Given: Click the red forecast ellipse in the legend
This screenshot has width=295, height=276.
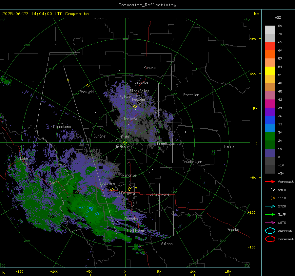Looking at the screenshot, I should (270, 239).
